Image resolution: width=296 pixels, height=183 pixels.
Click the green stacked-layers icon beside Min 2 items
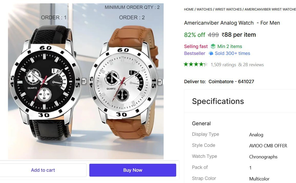(213, 46)
